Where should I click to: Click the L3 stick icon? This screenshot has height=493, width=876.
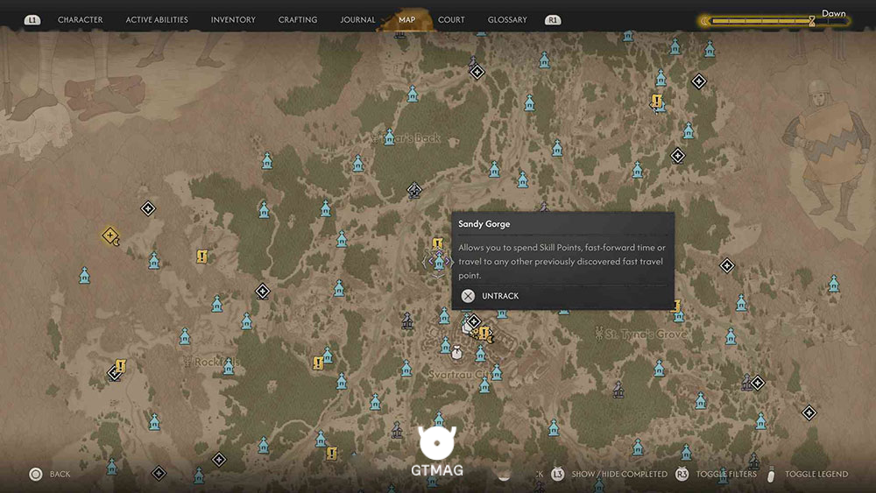557,474
